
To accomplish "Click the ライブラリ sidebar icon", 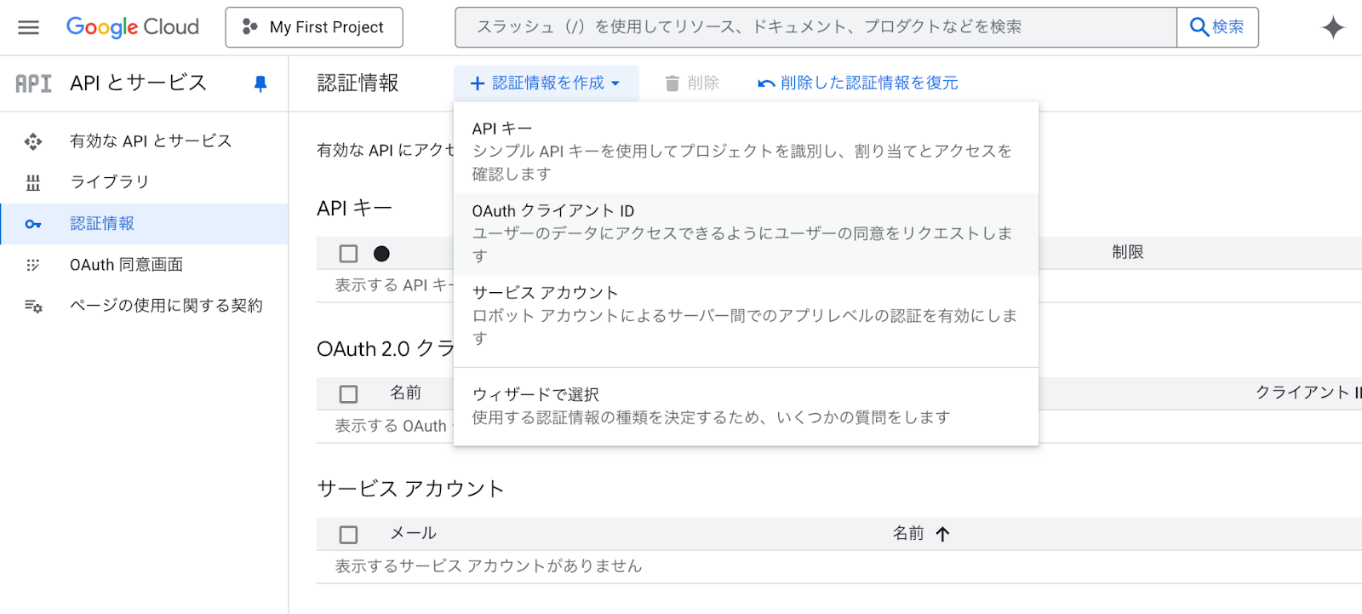I will [33, 182].
